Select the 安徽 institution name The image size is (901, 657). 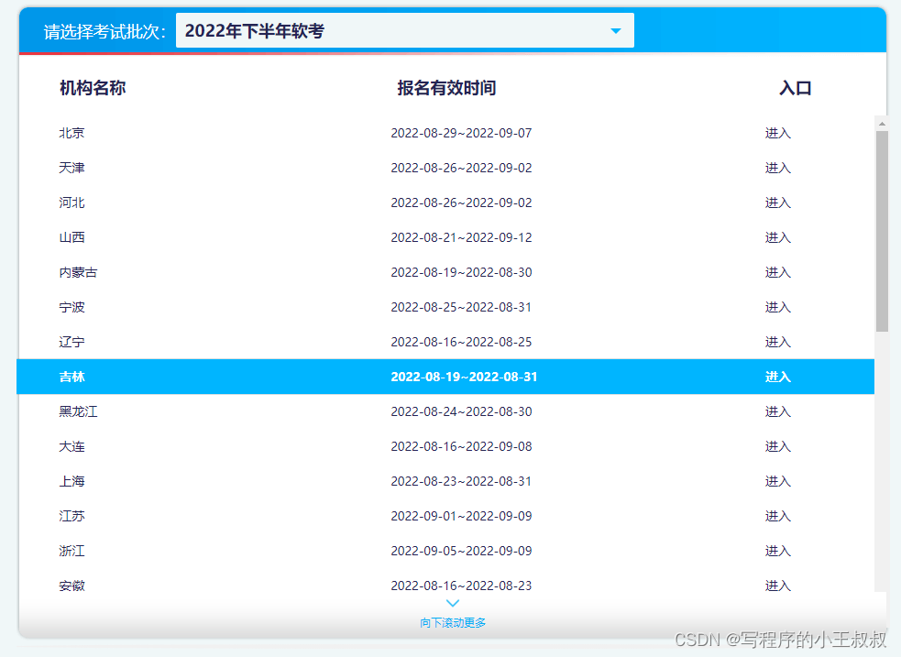click(71, 586)
